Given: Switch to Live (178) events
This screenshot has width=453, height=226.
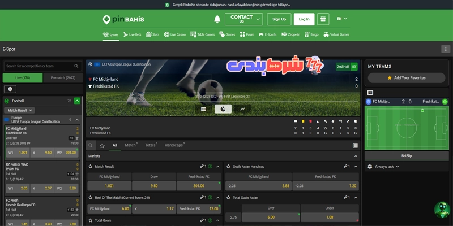Looking at the screenshot, I should click(x=23, y=78).
